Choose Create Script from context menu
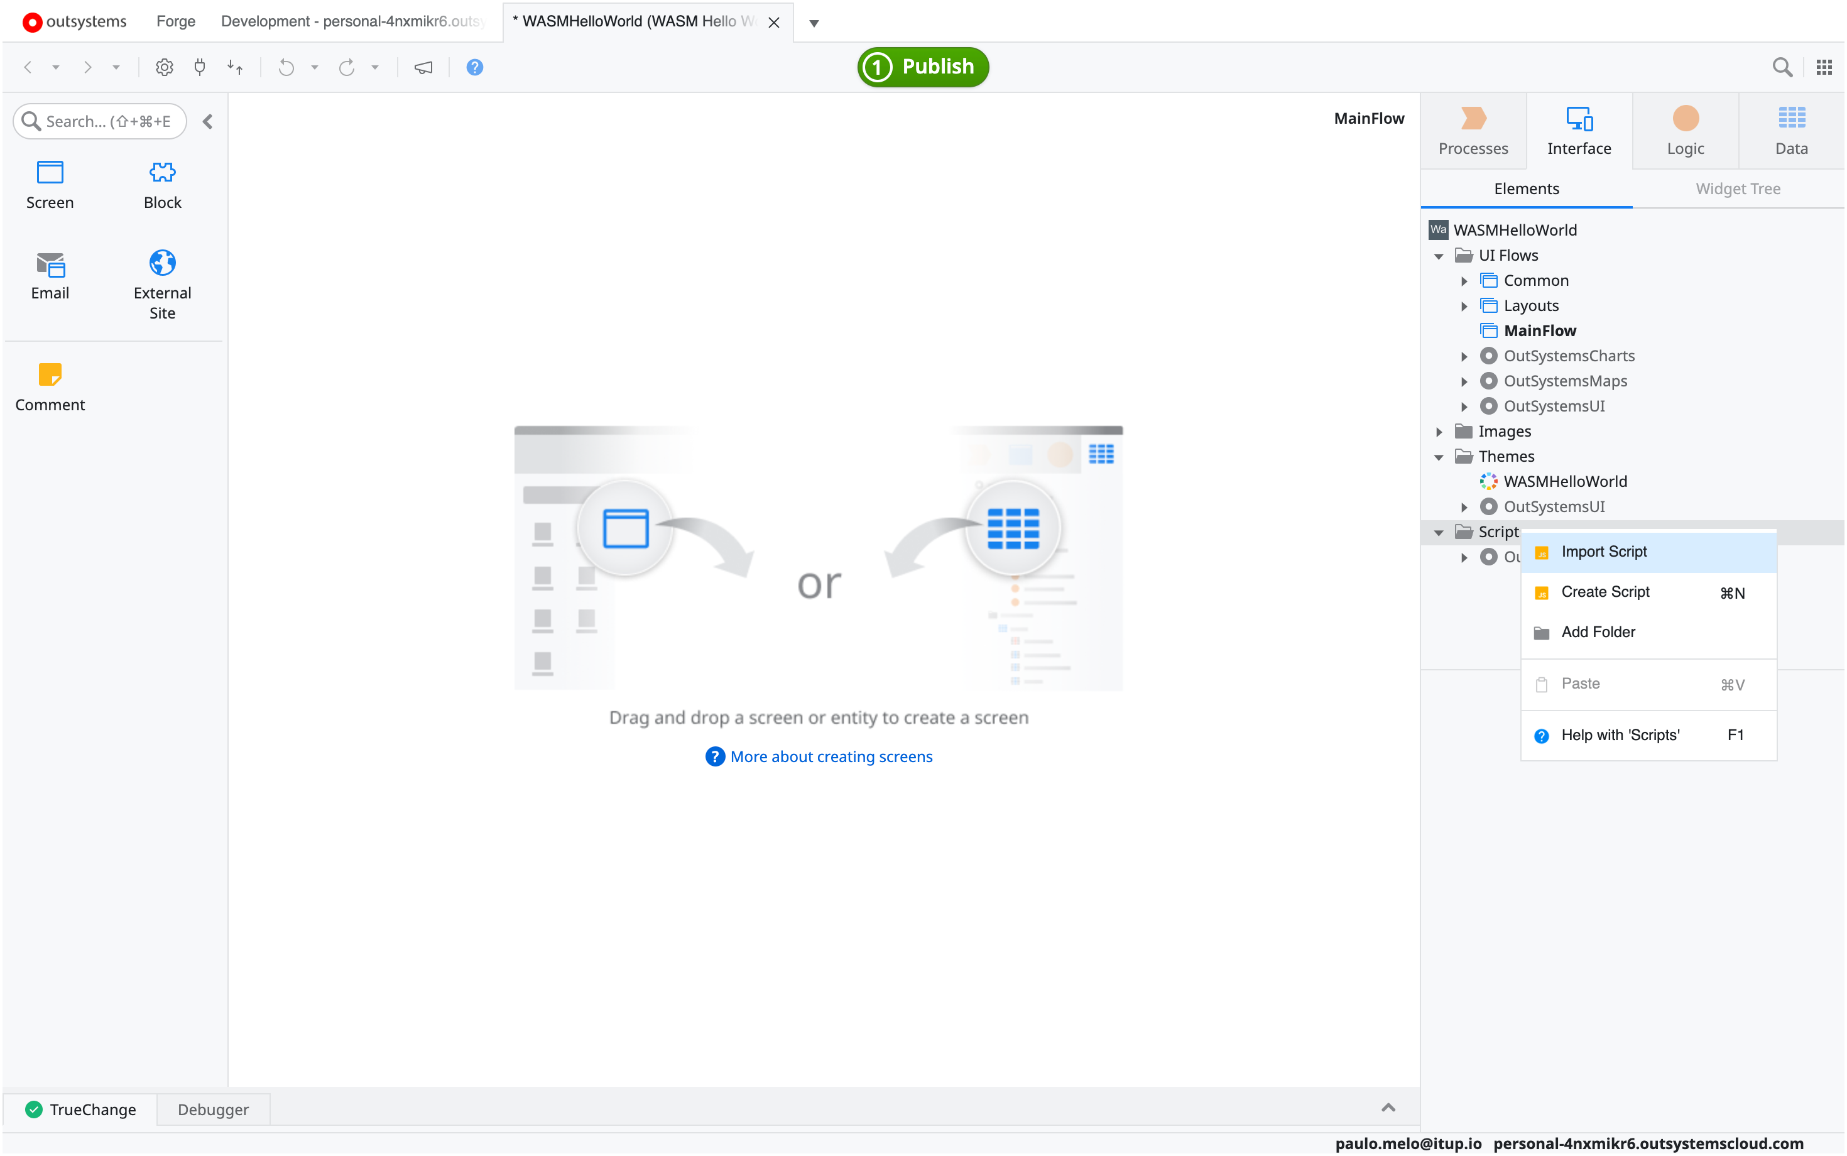The height and width of the screenshot is (1156, 1847). pyautogui.click(x=1648, y=592)
